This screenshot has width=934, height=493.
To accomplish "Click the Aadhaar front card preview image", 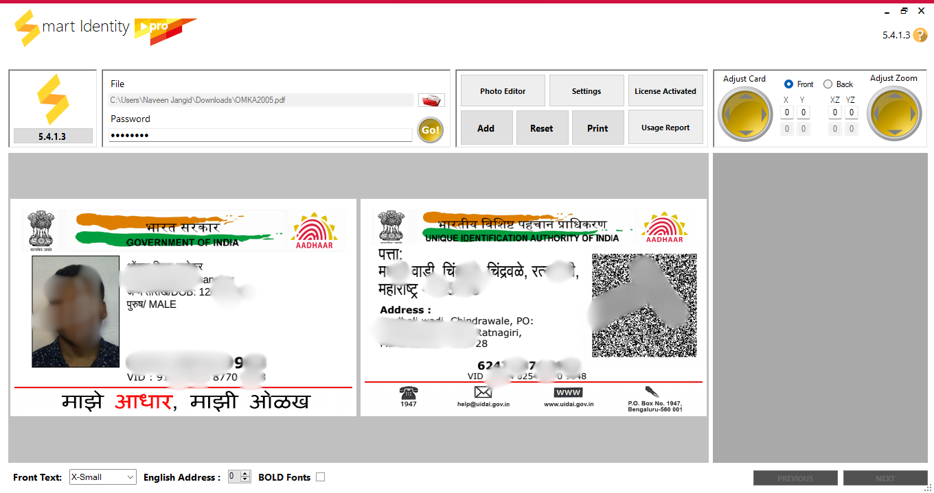I will (183, 307).
